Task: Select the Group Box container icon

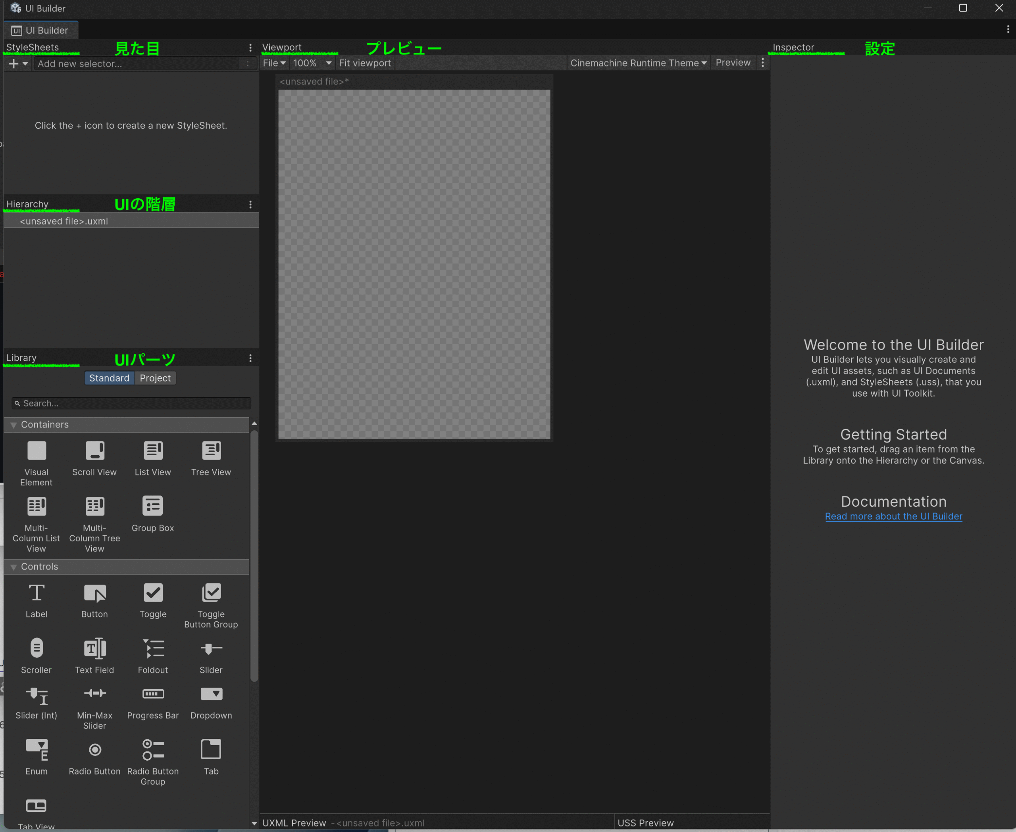Action: (x=153, y=506)
